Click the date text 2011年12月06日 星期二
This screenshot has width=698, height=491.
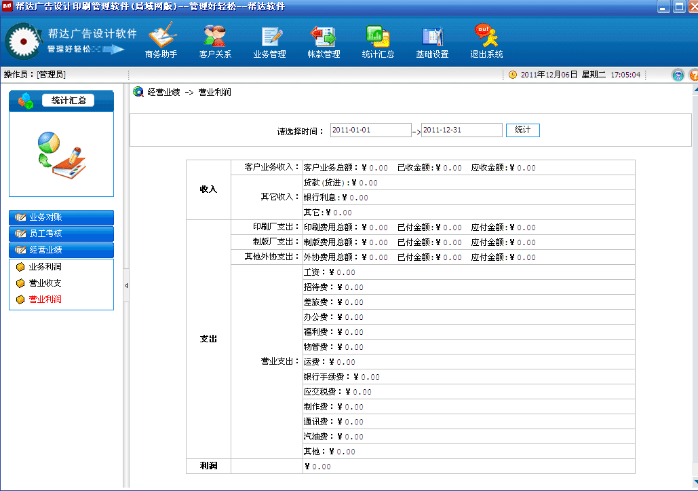coord(563,75)
